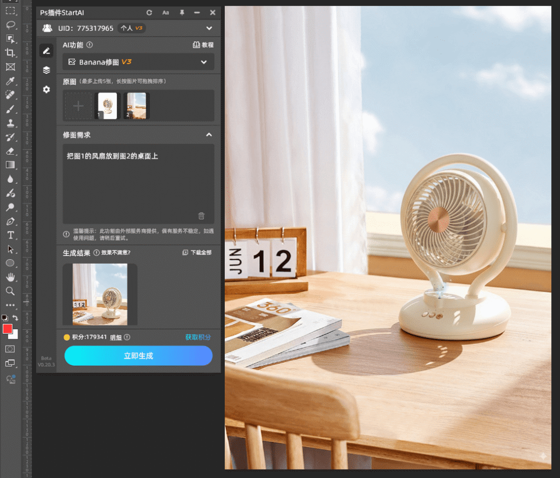Pin the StartAI plugin window
560x478 pixels.
182,12
